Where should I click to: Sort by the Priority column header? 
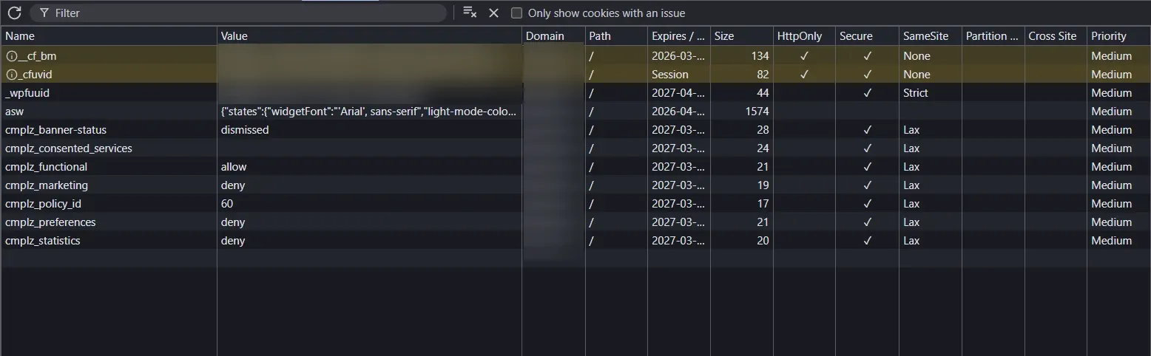click(x=1108, y=36)
